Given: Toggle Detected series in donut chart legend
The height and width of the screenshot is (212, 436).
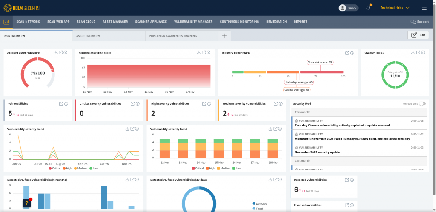Looking at the screenshot, I should 260,203.
